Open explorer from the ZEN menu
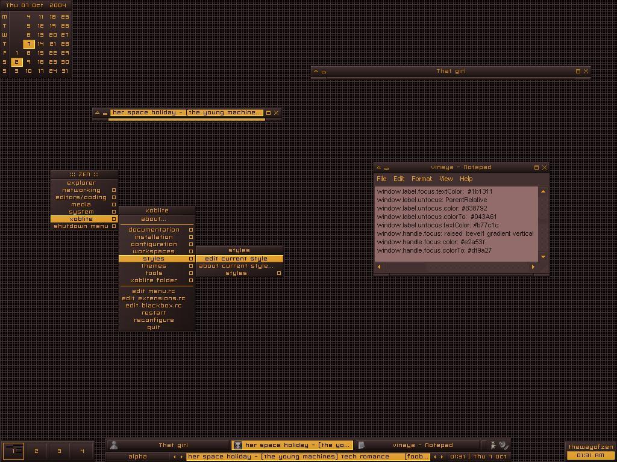Screen dimensions: 617x462 (84, 183)
